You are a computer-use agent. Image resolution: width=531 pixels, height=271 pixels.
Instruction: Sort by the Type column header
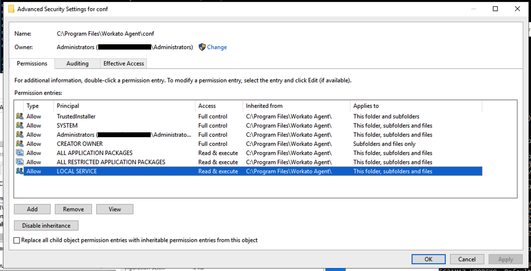pyautogui.click(x=39, y=106)
